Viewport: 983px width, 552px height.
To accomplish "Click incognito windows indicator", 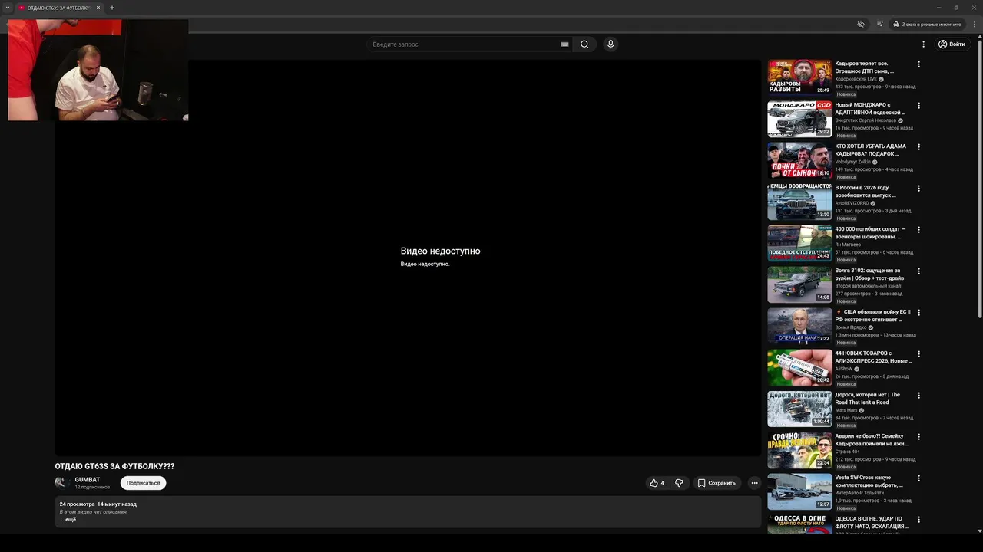I will tap(928, 25).
